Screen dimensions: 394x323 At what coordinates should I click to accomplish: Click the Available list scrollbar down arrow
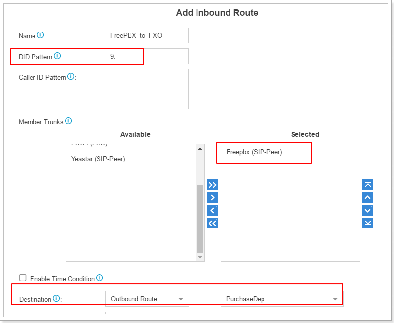tap(200, 257)
